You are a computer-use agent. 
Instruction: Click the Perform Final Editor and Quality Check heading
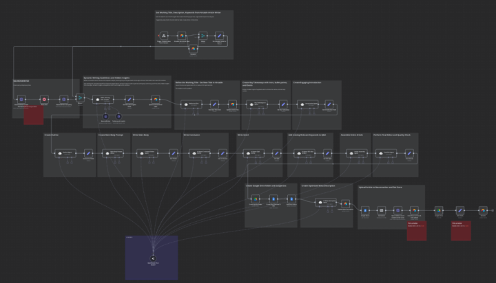tap(392, 135)
